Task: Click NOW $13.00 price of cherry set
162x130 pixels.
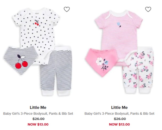Action: click(x=38, y=124)
